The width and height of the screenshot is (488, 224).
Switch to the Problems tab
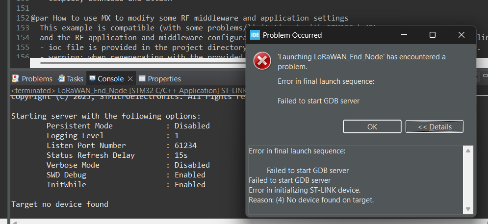pyautogui.click(x=32, y=78)
